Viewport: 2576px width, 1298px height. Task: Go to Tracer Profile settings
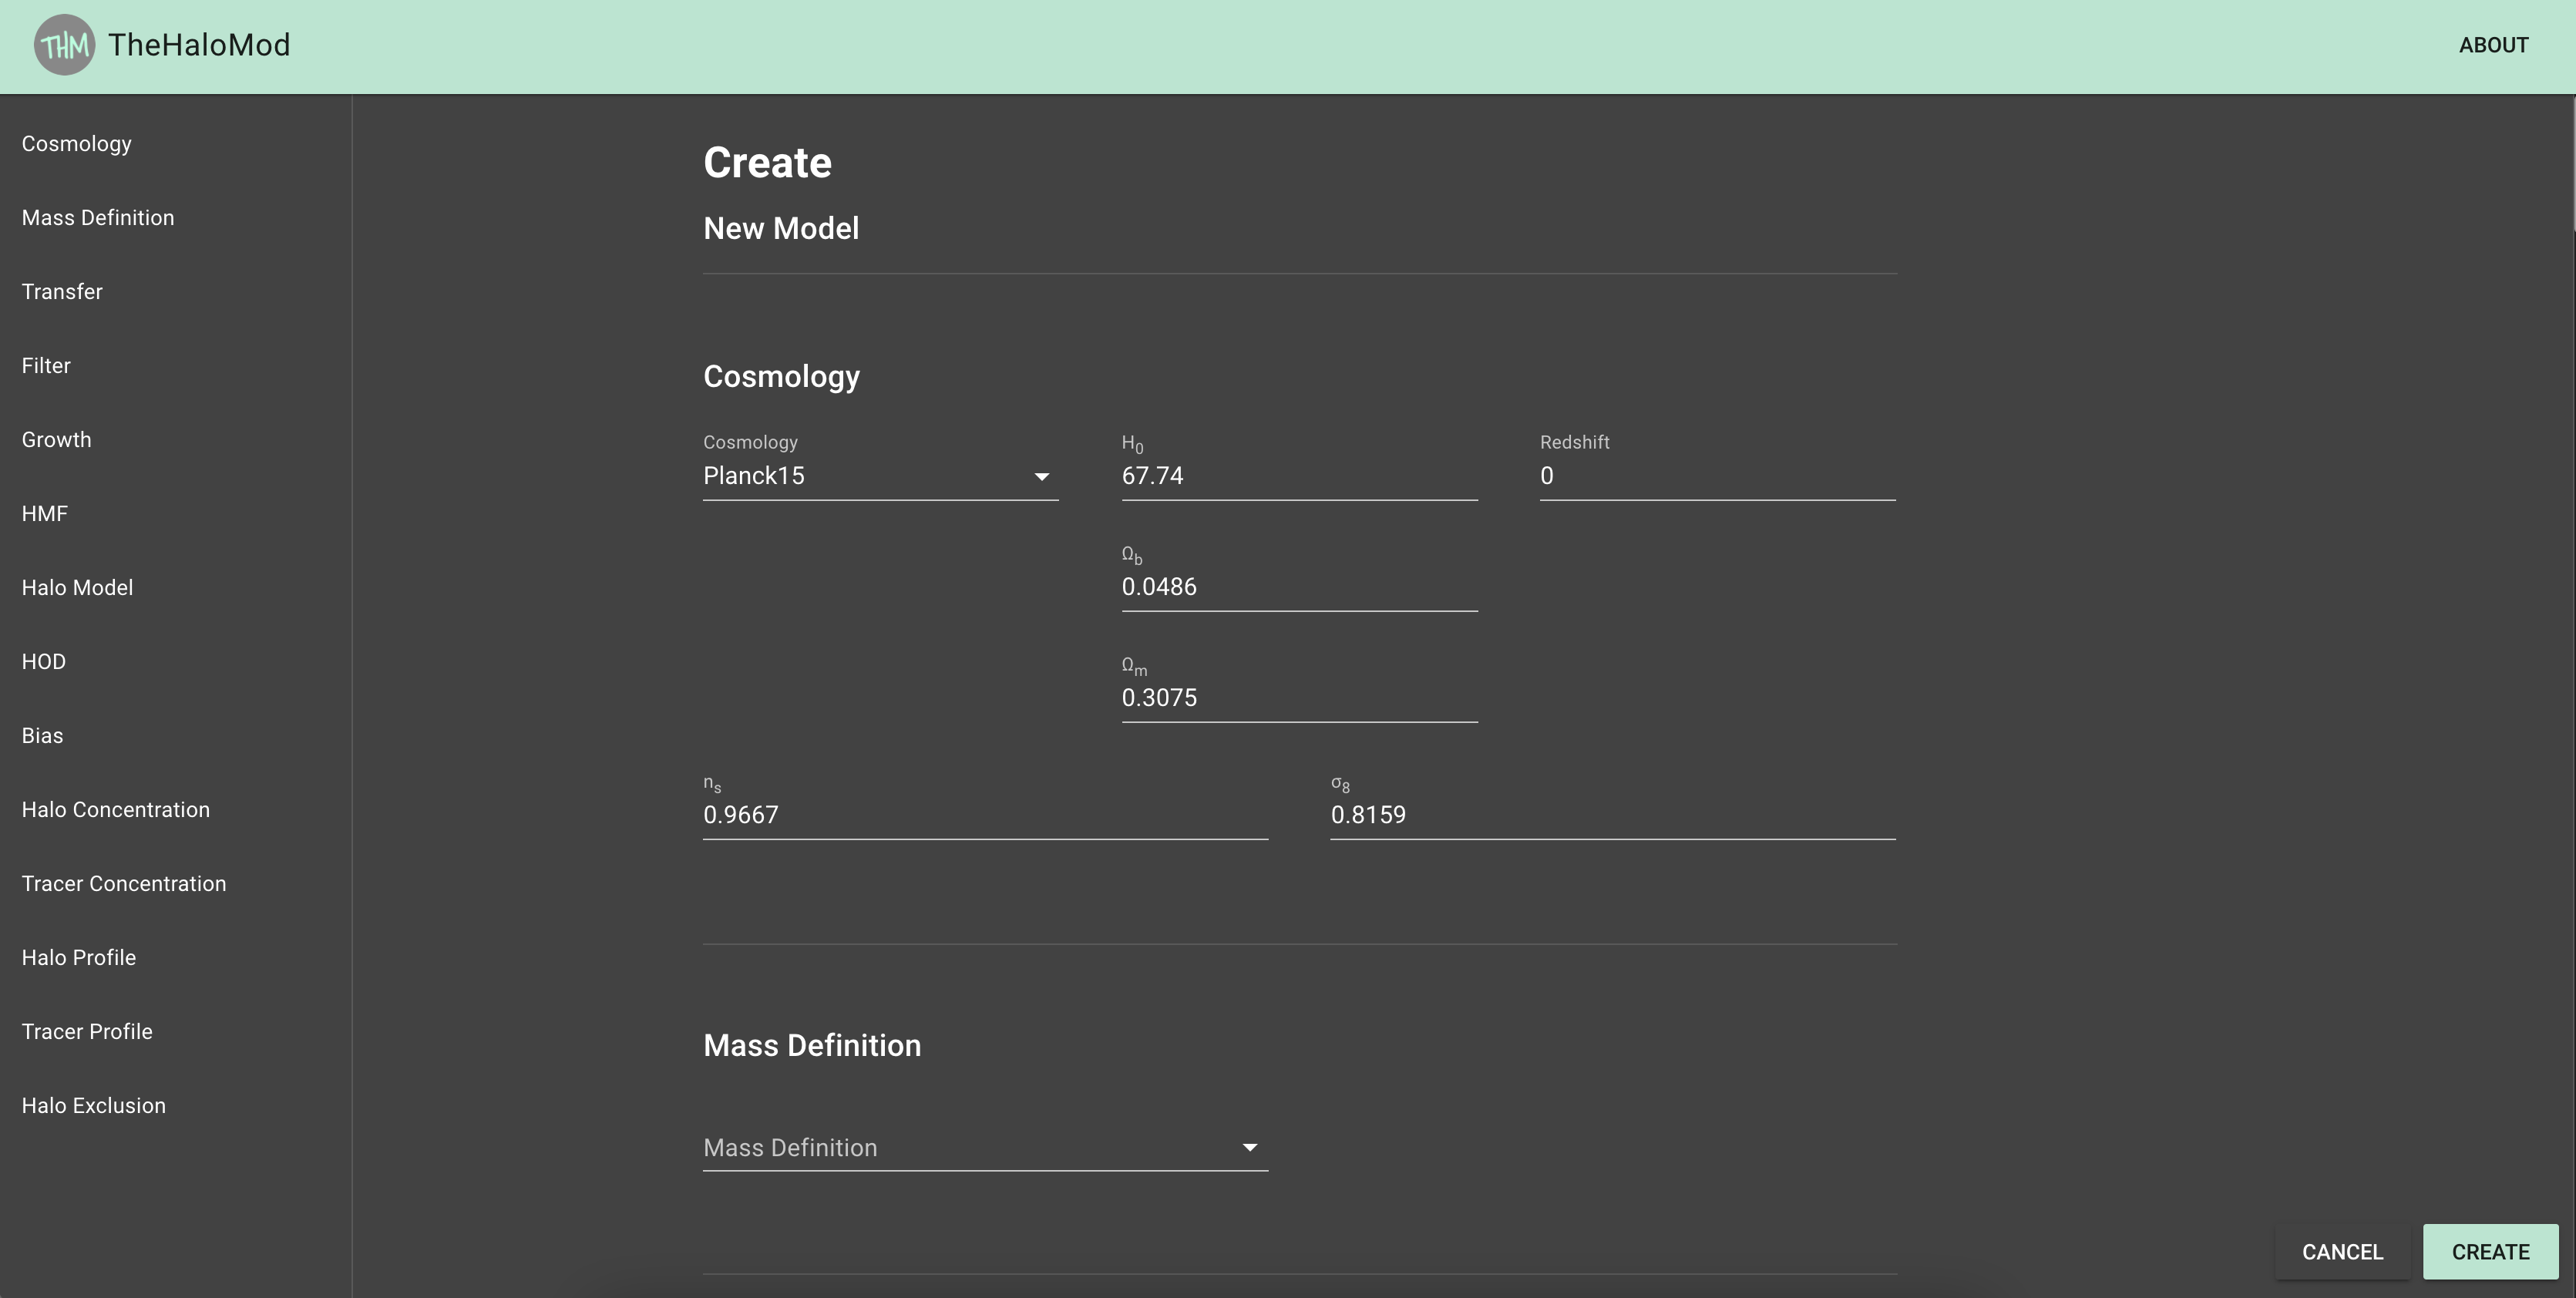pos(86,1031)
